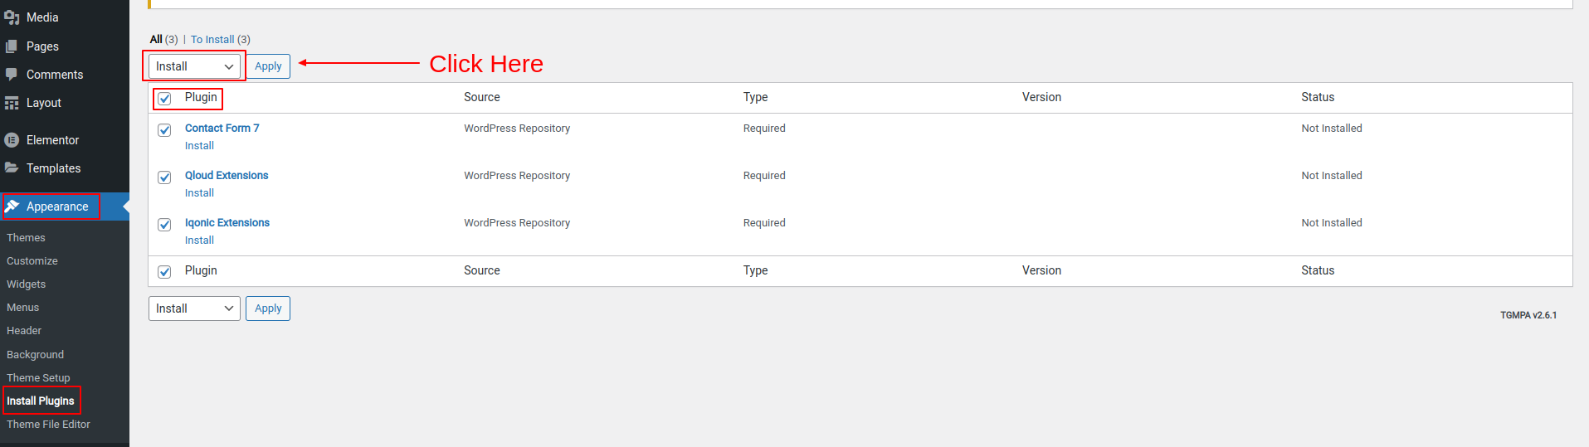Filter by To Install link

212,40
